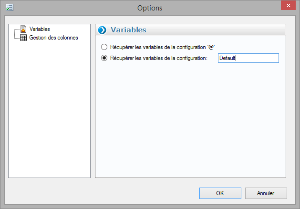Screen dimensions: 300x209
Task: Focus the configuration name field containing Default
Action: tap(248, 58)
